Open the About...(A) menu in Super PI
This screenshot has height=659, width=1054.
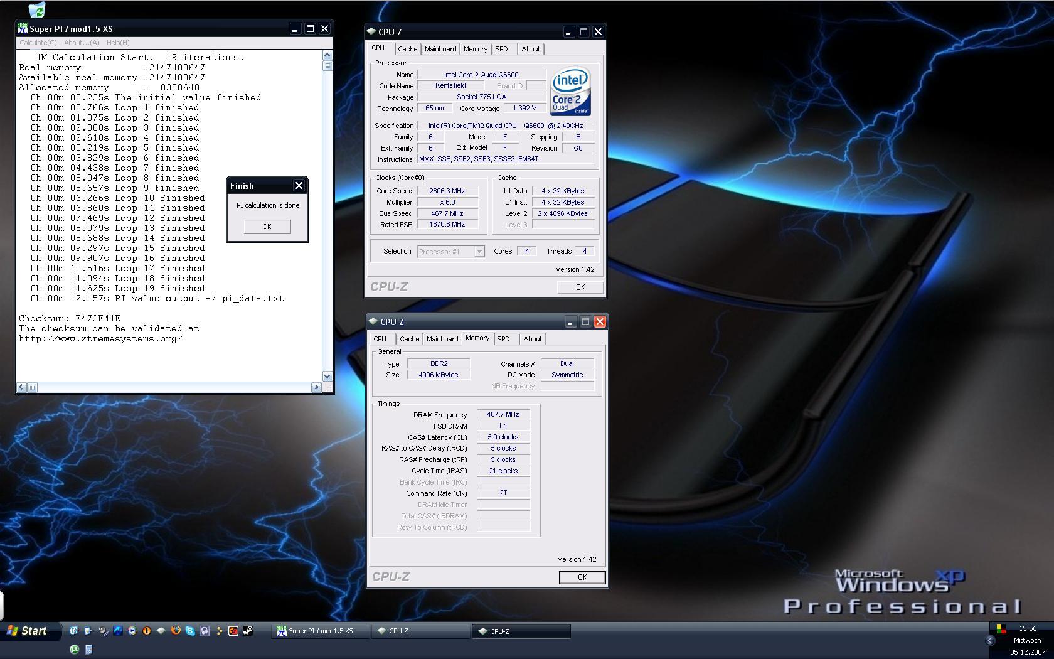[82, 43]
